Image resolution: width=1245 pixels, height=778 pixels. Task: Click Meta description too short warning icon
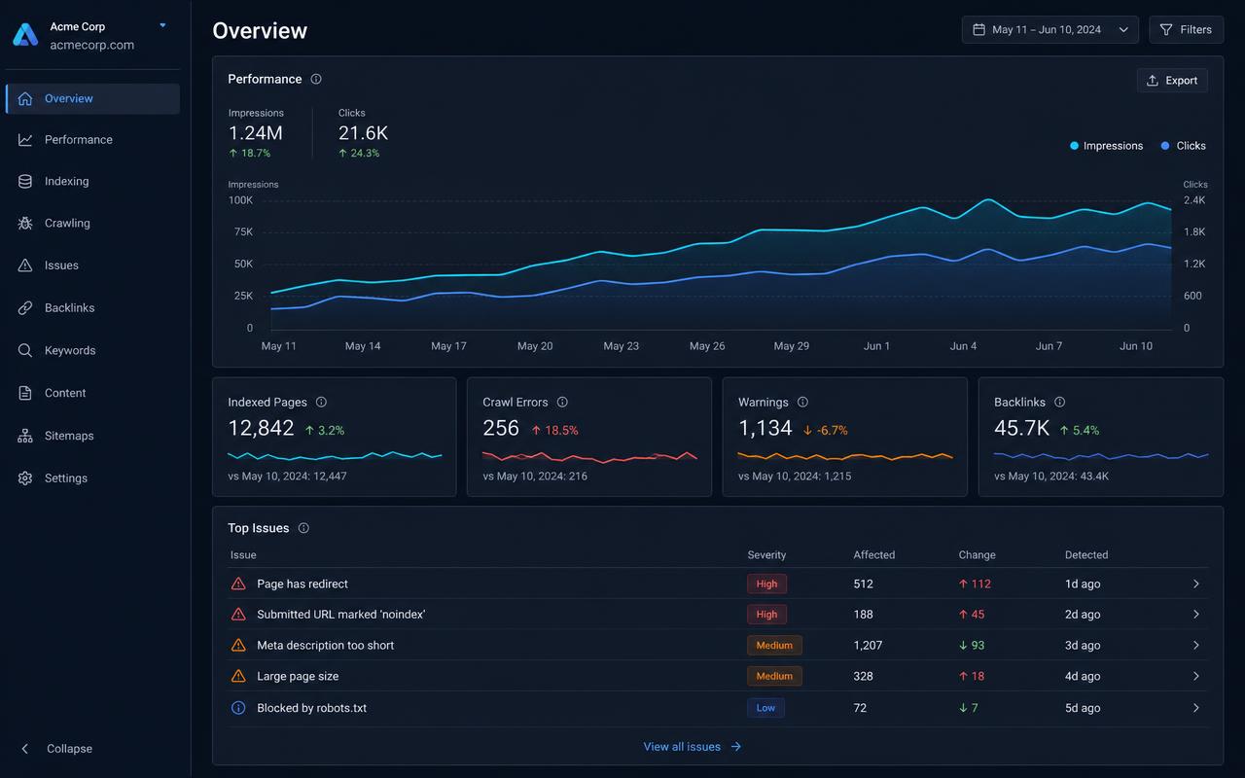tap(238, 645)
